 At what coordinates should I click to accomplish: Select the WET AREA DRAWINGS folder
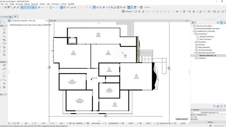pyautogui.click(x=205, y=50)
